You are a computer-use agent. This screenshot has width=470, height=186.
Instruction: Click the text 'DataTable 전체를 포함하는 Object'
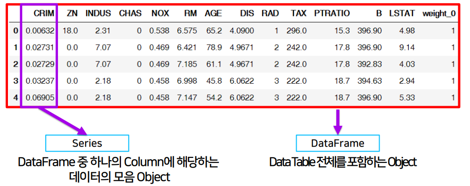pyautogui.click(x=343, y=163)
